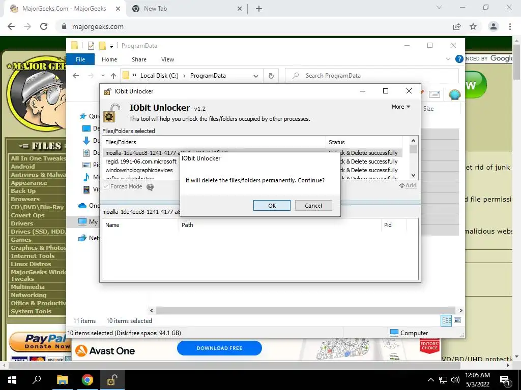Click Avast DOWNLOAD FREE button
The height and width of the screenshot is (390, 521).
point(219,348)
